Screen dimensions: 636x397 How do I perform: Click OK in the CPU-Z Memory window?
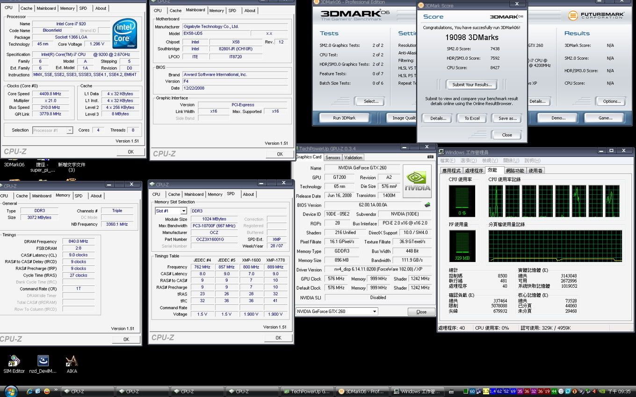coord(126,339)
